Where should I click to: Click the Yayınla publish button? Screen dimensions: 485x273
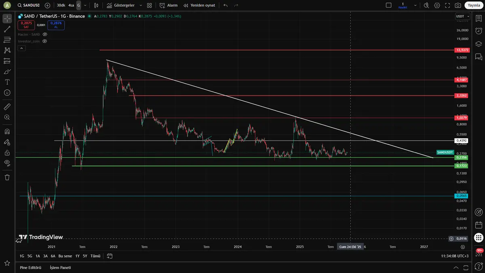[474, 5]
